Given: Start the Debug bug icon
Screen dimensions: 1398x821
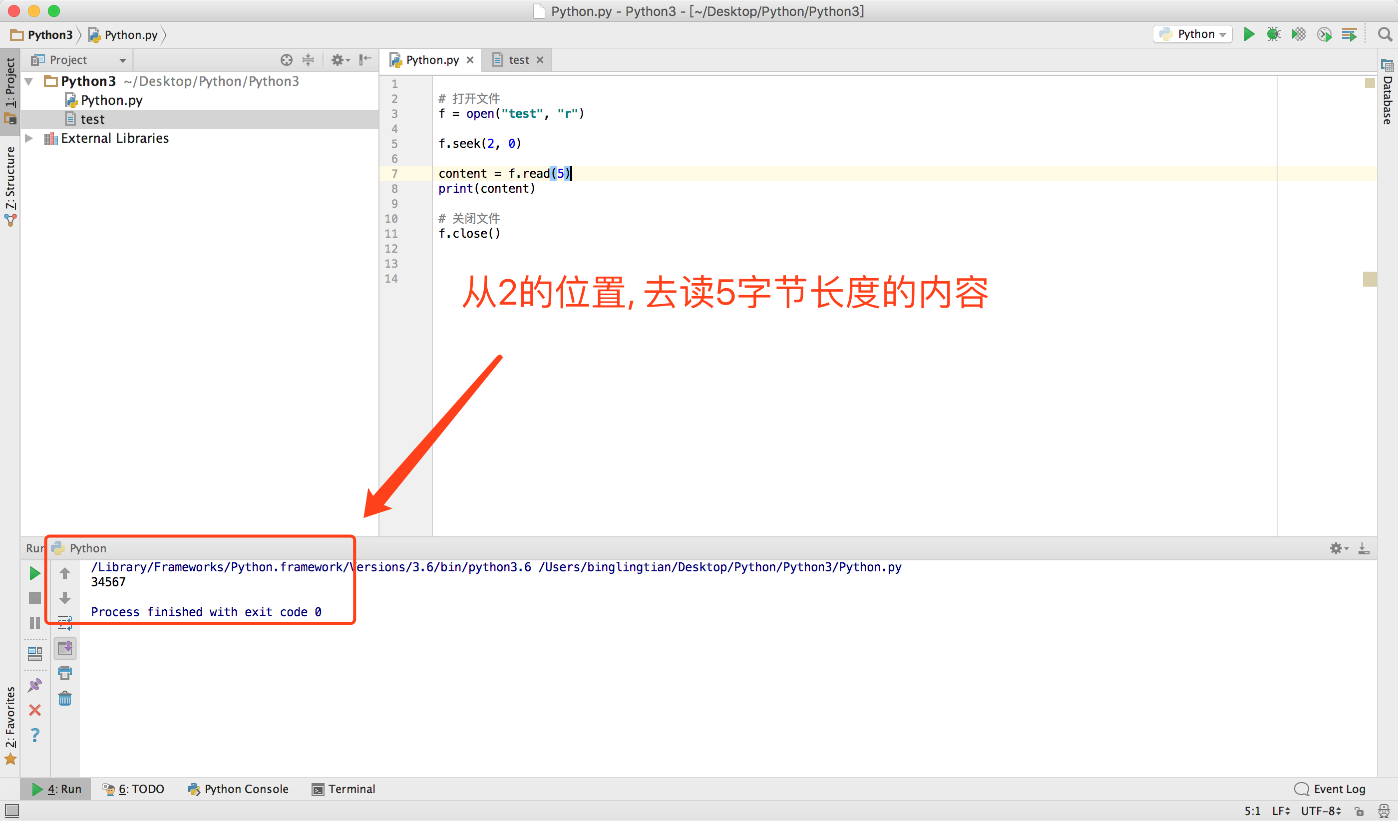Looking at the screenshot, I should tap(1274, 34).
